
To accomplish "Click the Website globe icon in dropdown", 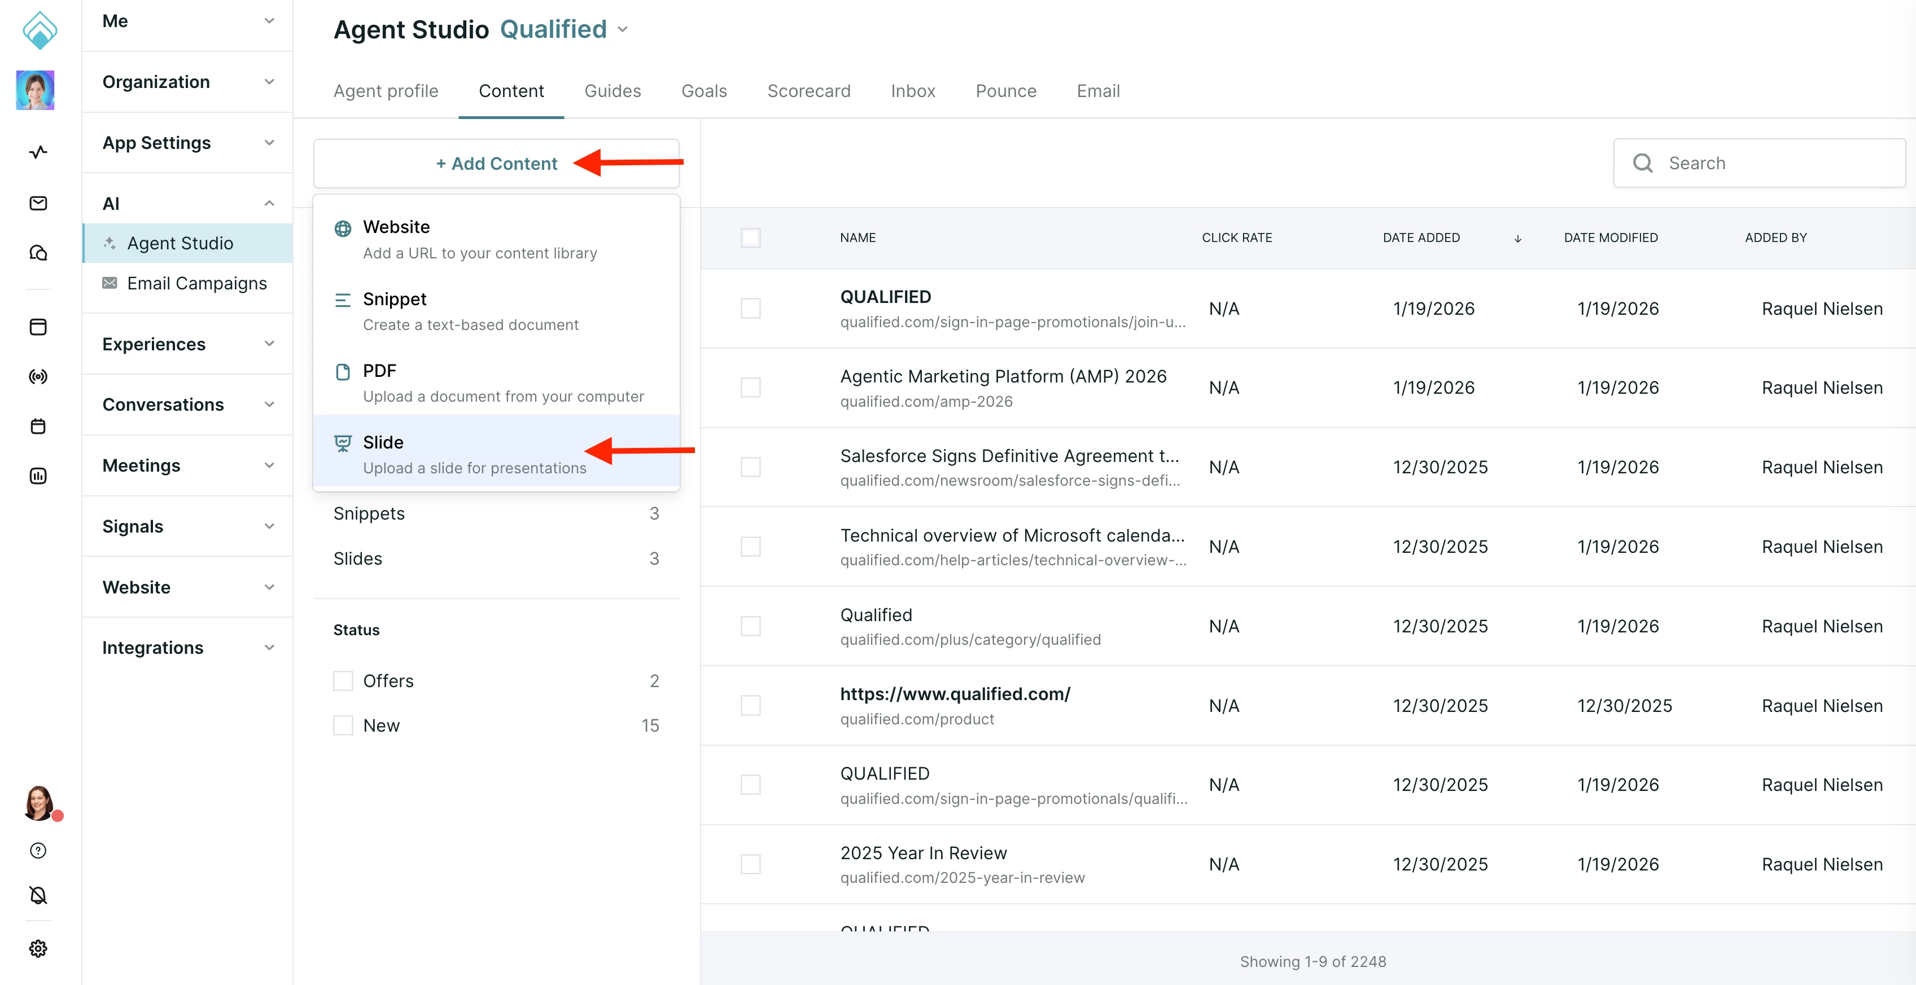I will [x=343, y=228].
